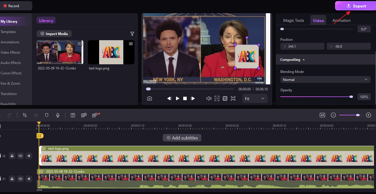Click the Opacity 100% value field

(x=364, y=97)
